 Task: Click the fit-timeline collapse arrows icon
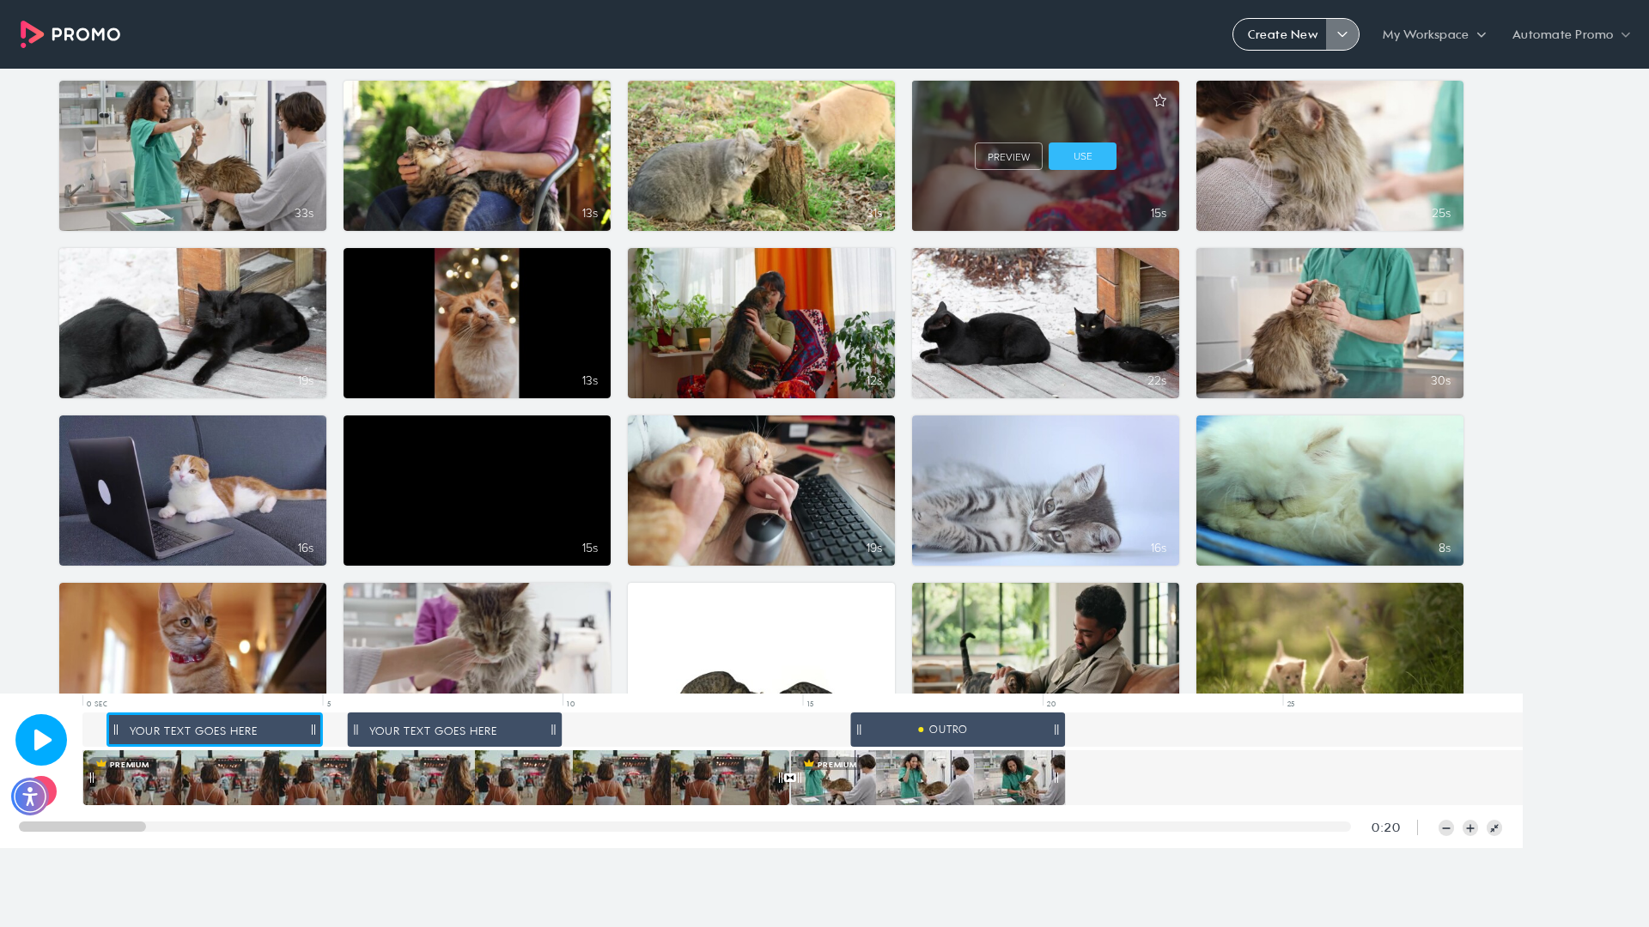click(1494, 828)
